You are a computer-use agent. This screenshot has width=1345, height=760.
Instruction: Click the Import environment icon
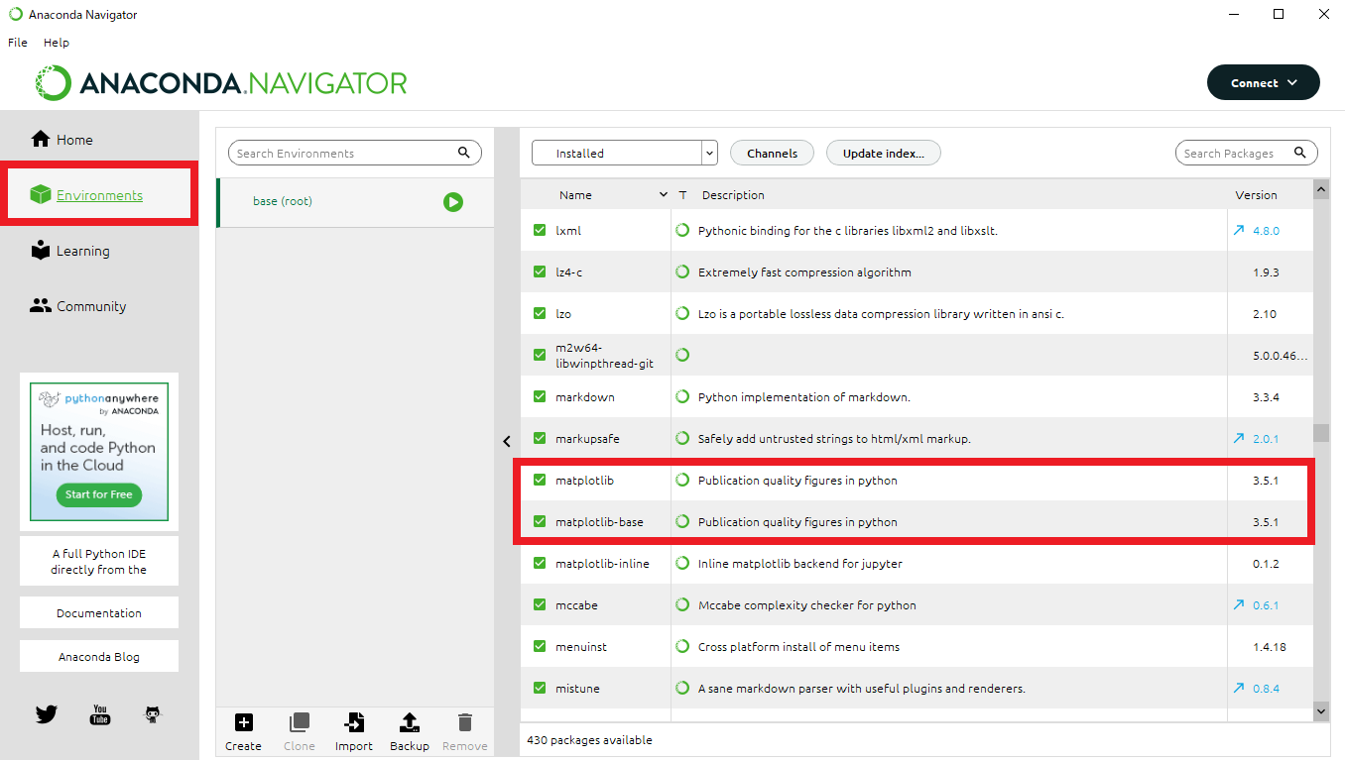click(354, 722)
